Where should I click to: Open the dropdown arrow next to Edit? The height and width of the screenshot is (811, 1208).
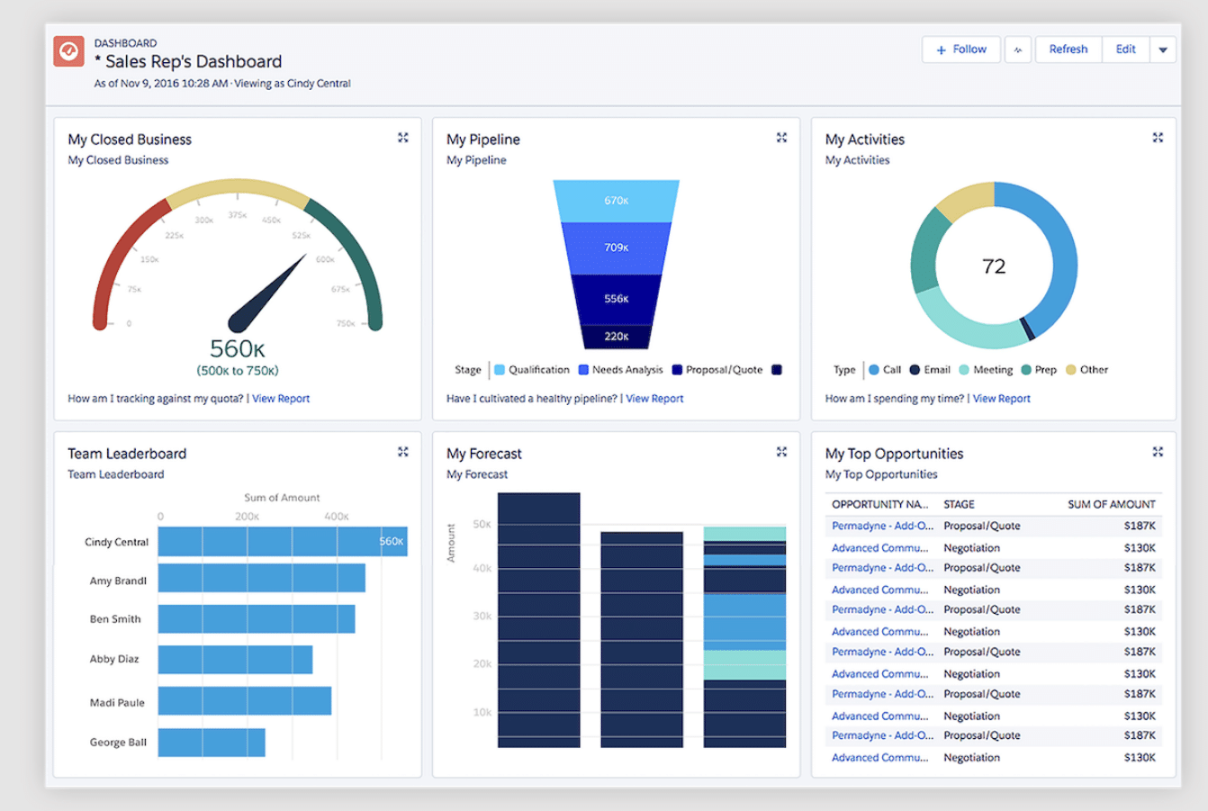1163,50
